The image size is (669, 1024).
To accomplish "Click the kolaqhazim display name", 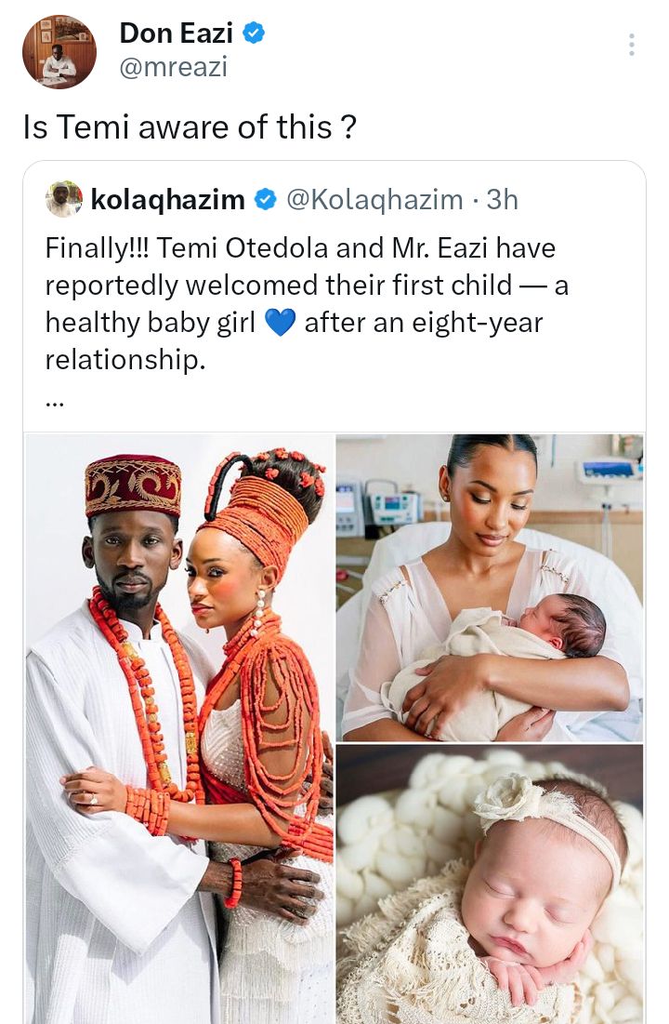I will coord(167,199).
